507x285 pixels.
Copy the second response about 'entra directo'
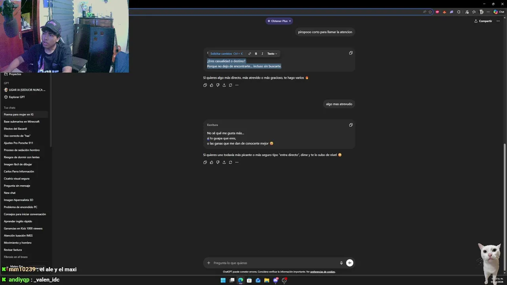click(205, 162)
